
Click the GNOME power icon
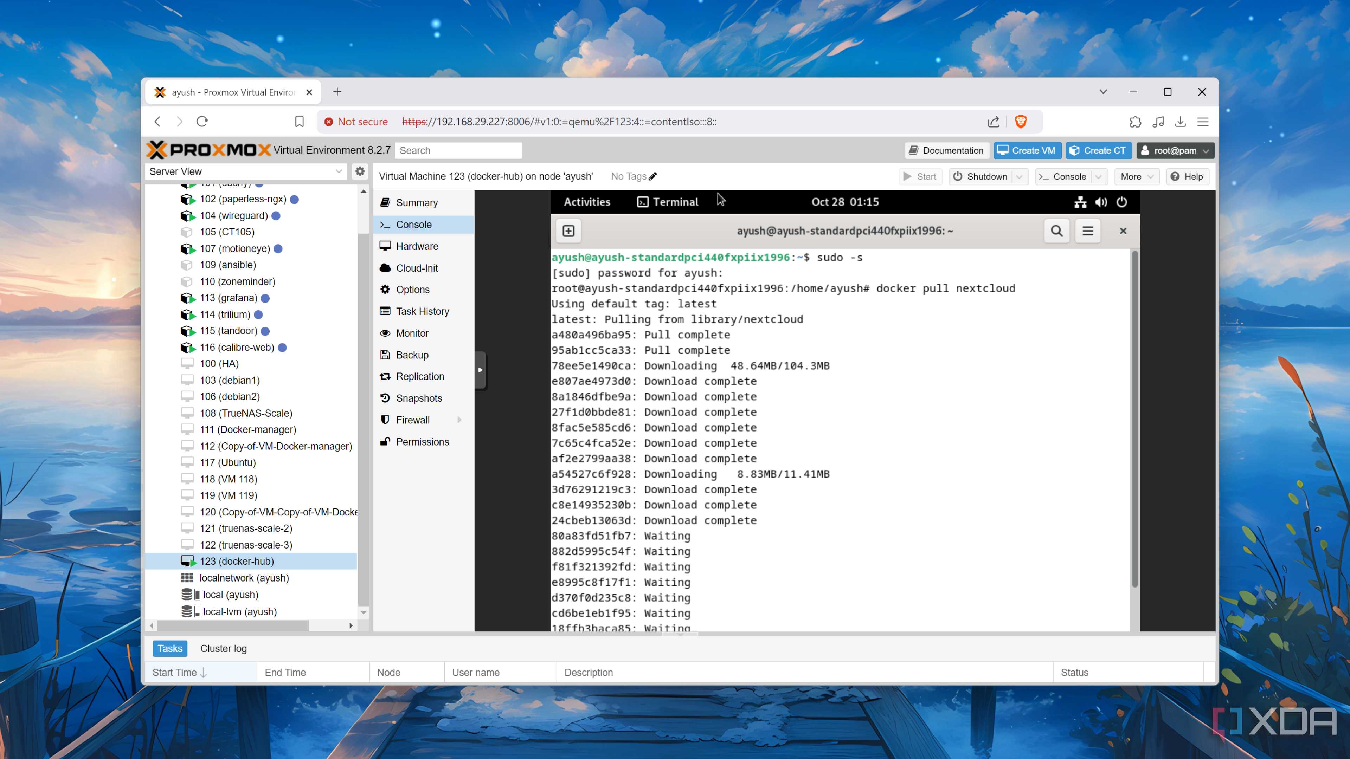tap(1121, 202)
